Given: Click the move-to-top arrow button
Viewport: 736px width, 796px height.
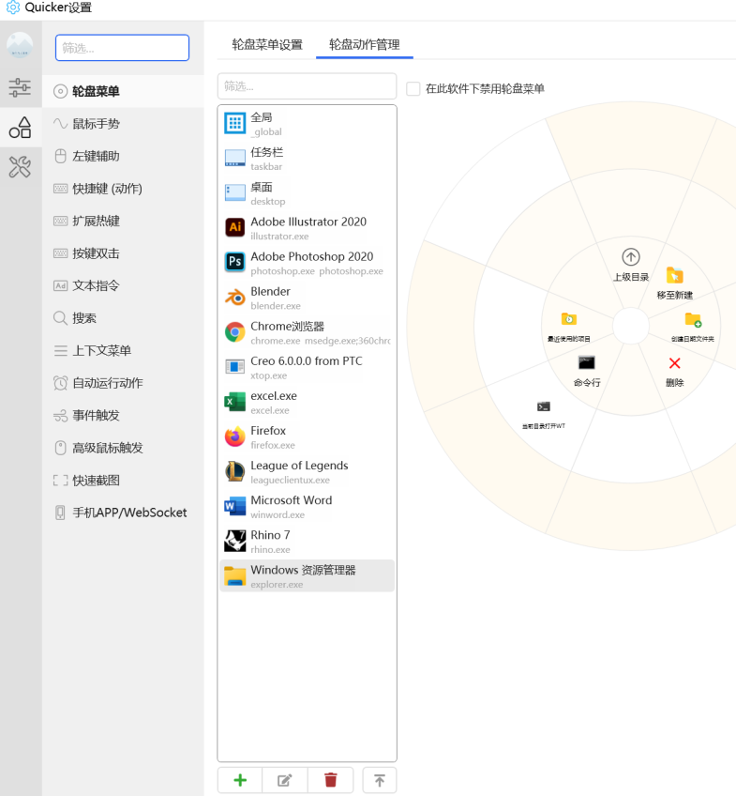Looking at the screenshot, I should (380, 780).
